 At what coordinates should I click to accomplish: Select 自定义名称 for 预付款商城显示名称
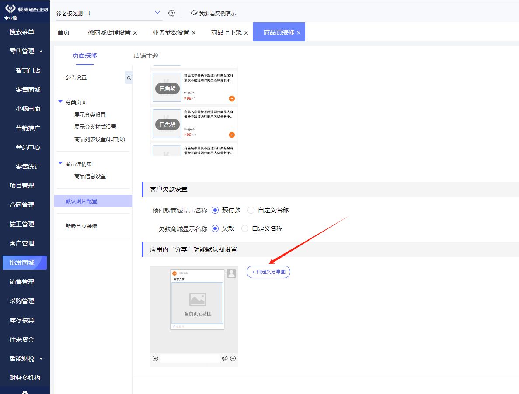(251, 210)
